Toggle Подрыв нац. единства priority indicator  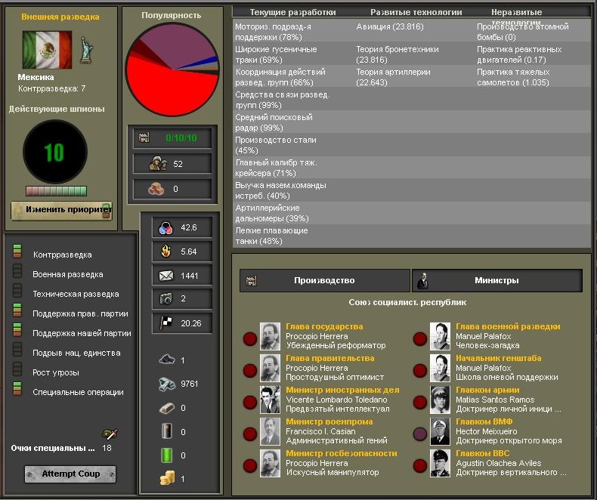tap(17, 349)
